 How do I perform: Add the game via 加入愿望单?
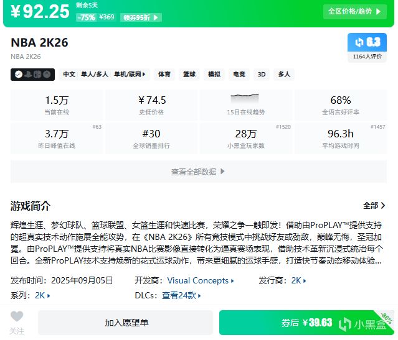tap(125, 323)
